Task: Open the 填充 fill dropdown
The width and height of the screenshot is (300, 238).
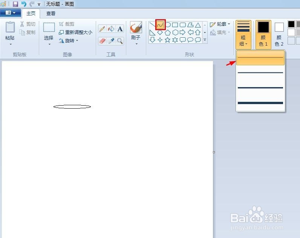Action: pos(220,32)
